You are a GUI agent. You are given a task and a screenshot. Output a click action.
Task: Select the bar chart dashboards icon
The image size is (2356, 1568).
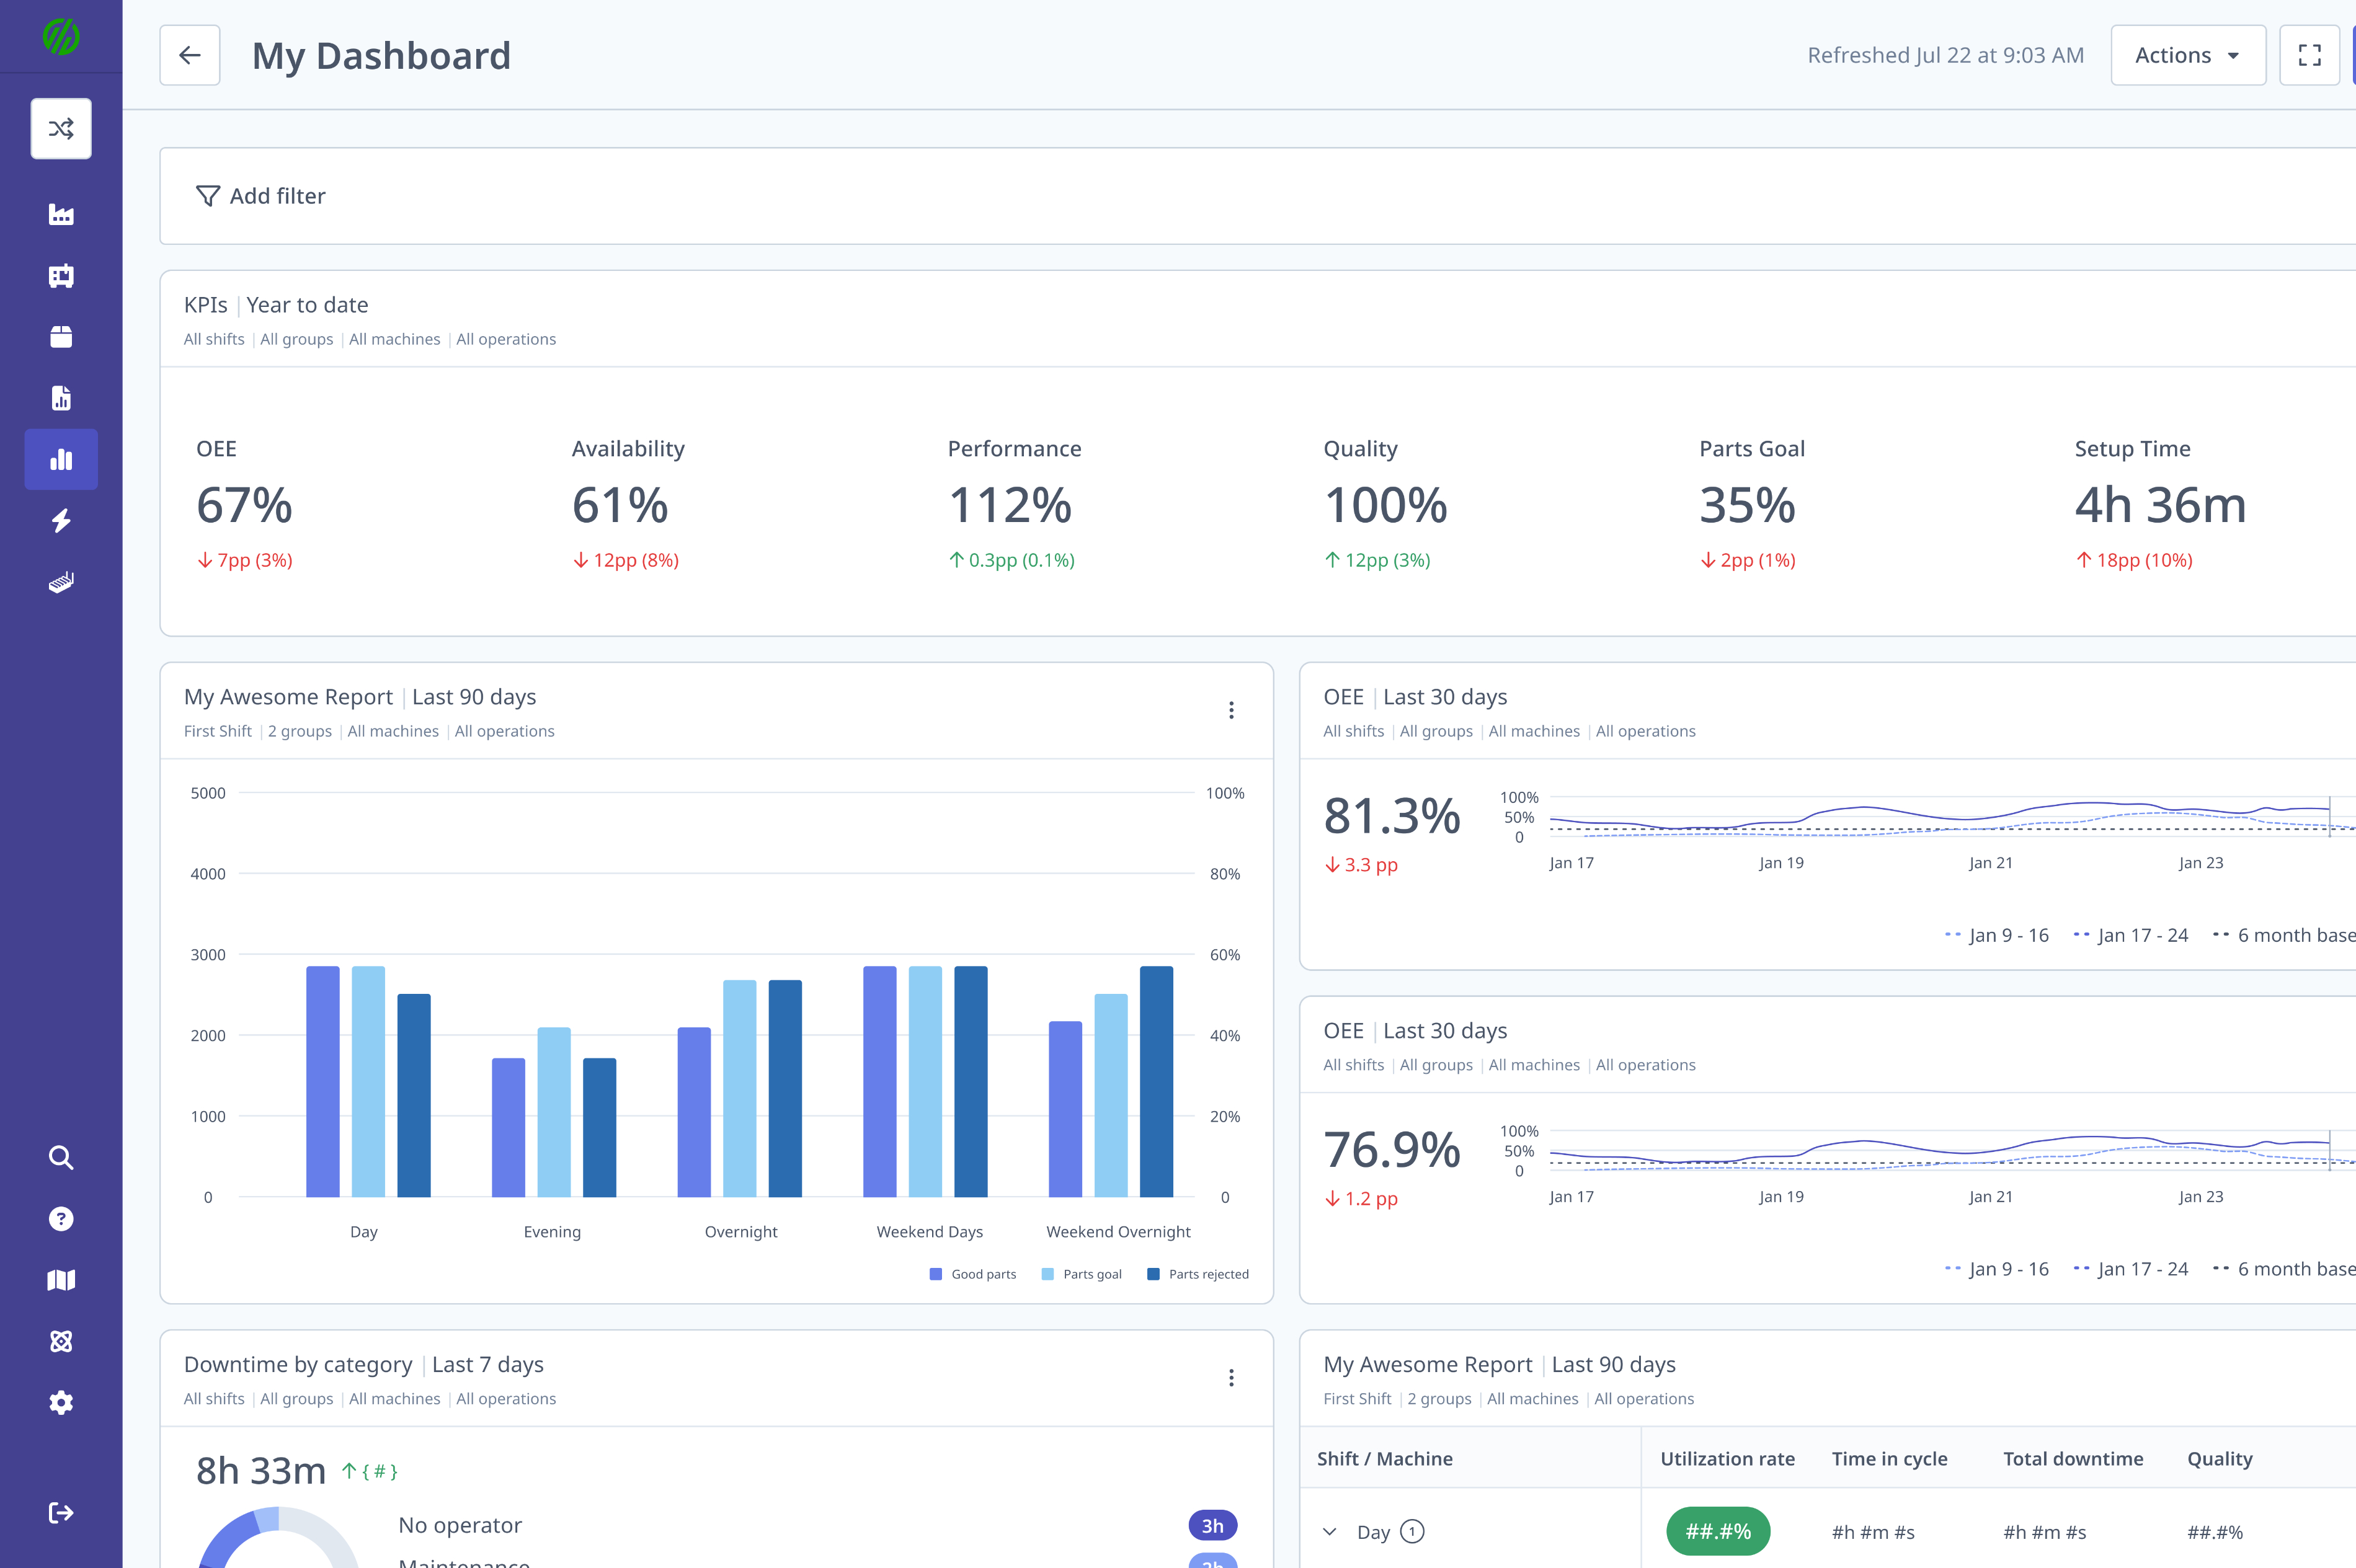click(x=61, y=459)
